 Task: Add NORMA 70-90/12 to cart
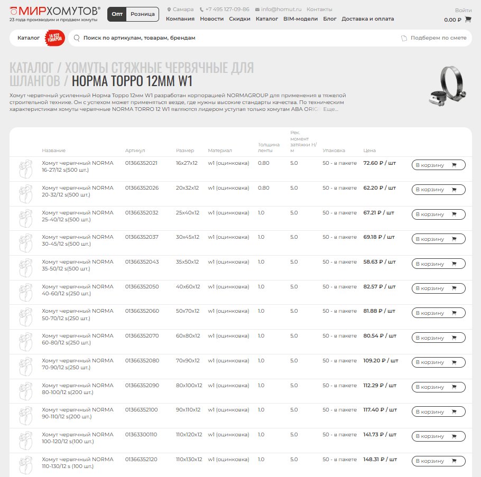tap(438, 362)
